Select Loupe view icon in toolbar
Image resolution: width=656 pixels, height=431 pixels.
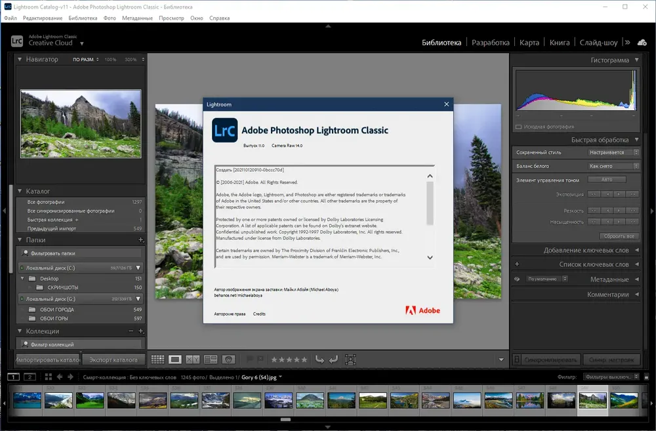(175, 359)
